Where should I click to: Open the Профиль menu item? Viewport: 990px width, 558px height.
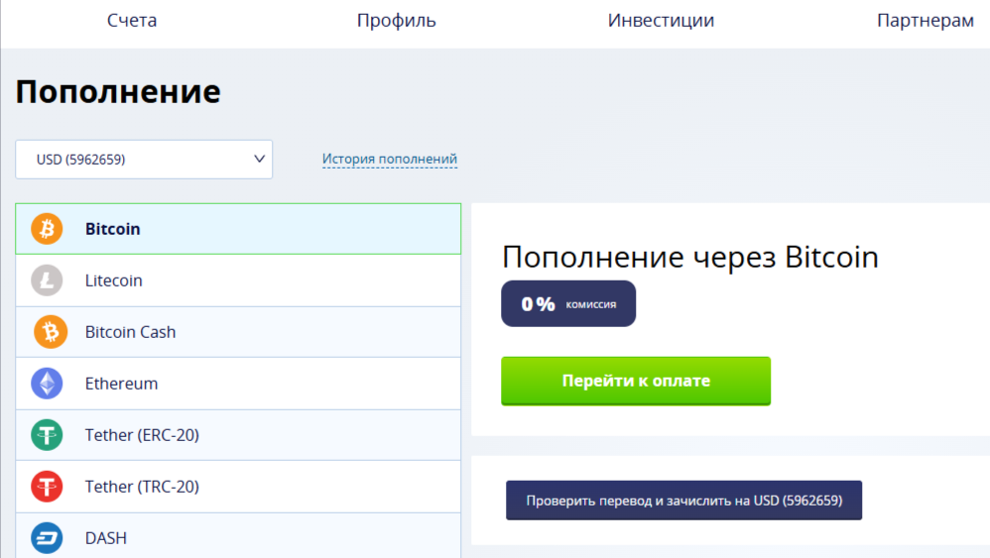[397, 21]
